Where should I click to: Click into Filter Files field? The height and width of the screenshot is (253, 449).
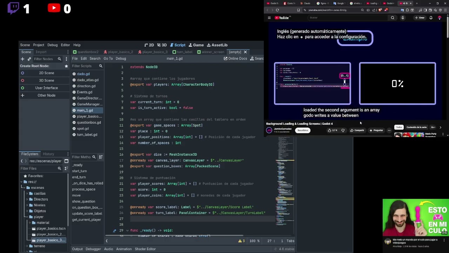pyautogui.click(x=41, y=168)
